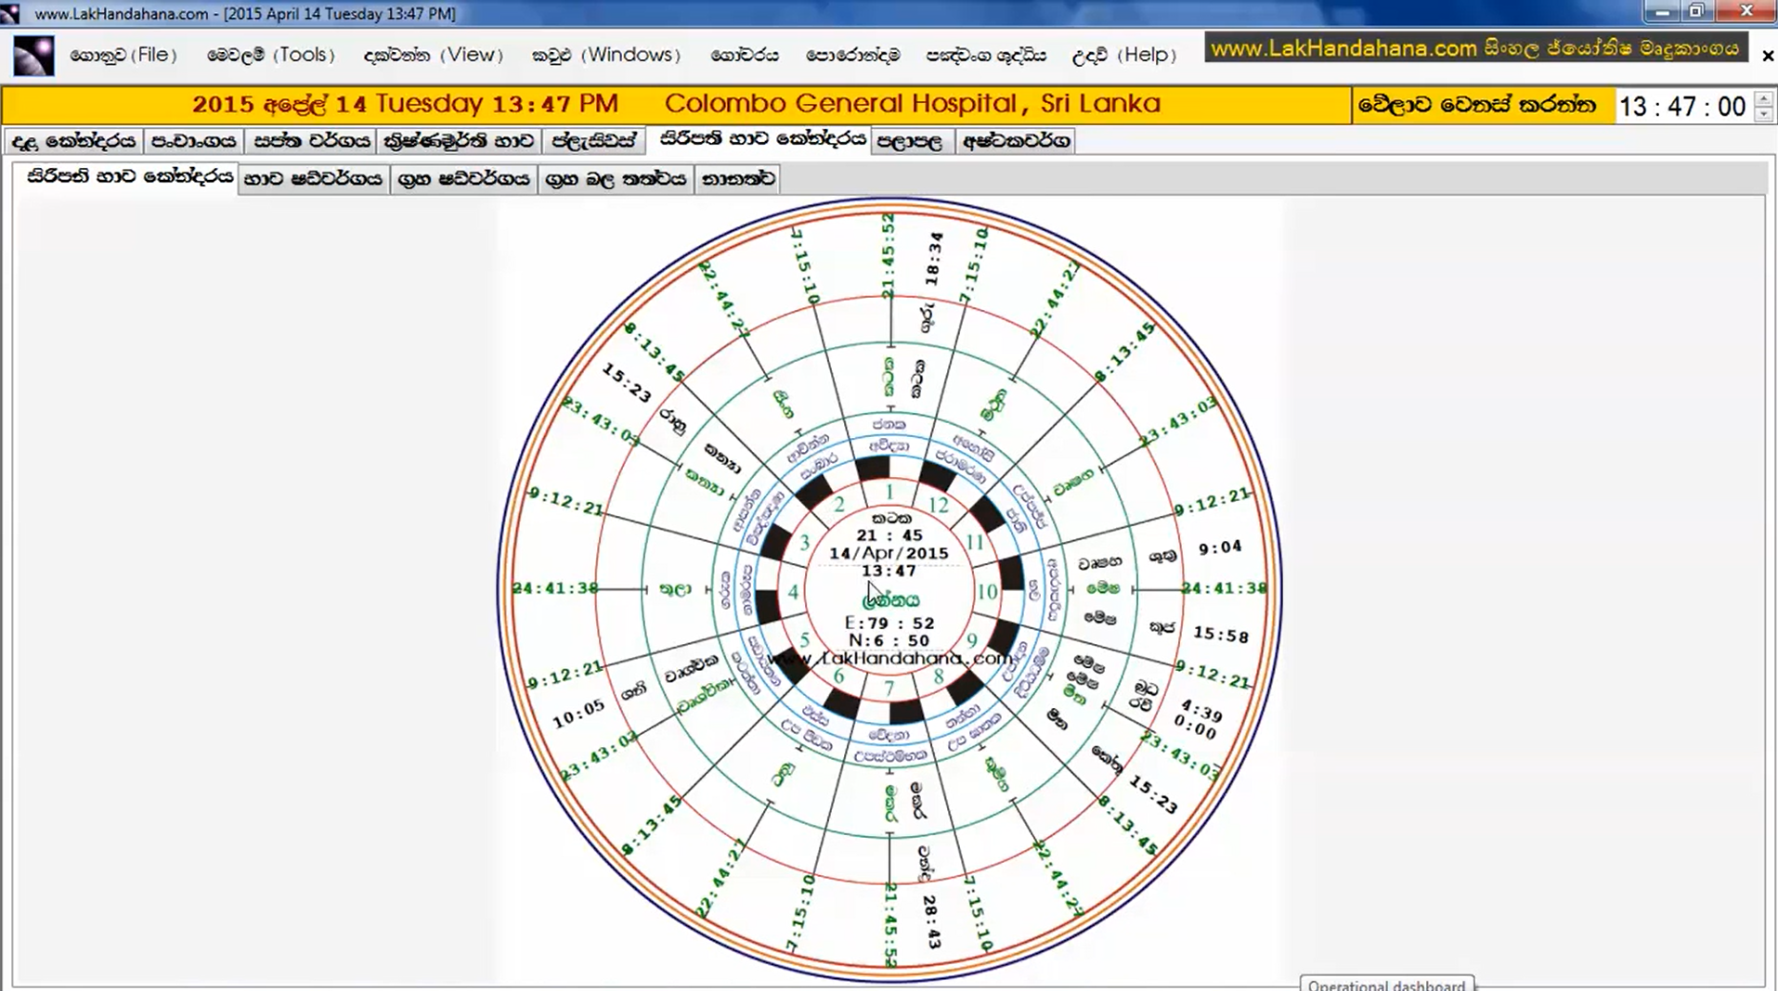Open the ග්‍රහ බල තත්වය sub-tab

[616, 179]
